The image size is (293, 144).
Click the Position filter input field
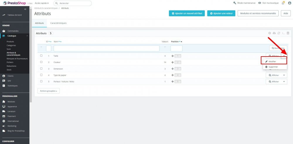[x=176, y=48]
